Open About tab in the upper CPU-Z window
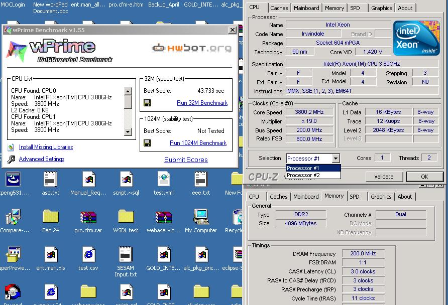Screen dimensions: 448x305 pos(405,8)
